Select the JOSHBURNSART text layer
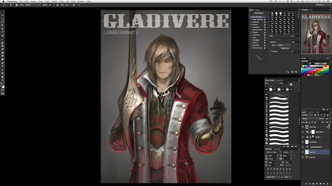332x186 pixels. coord(316,147)
